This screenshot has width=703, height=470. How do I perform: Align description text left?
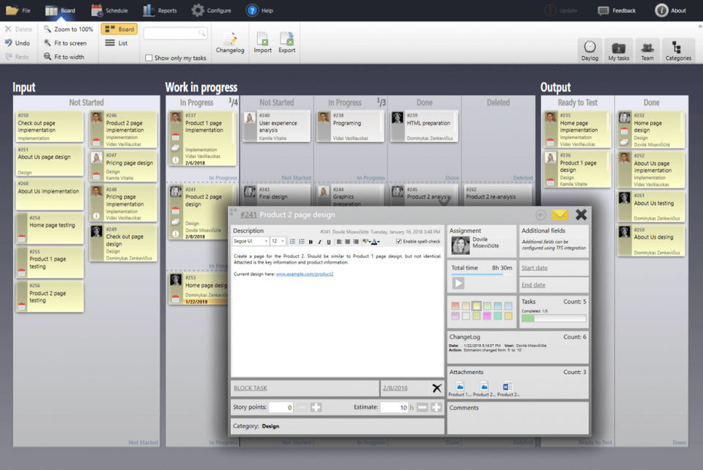tap(339, 242)
